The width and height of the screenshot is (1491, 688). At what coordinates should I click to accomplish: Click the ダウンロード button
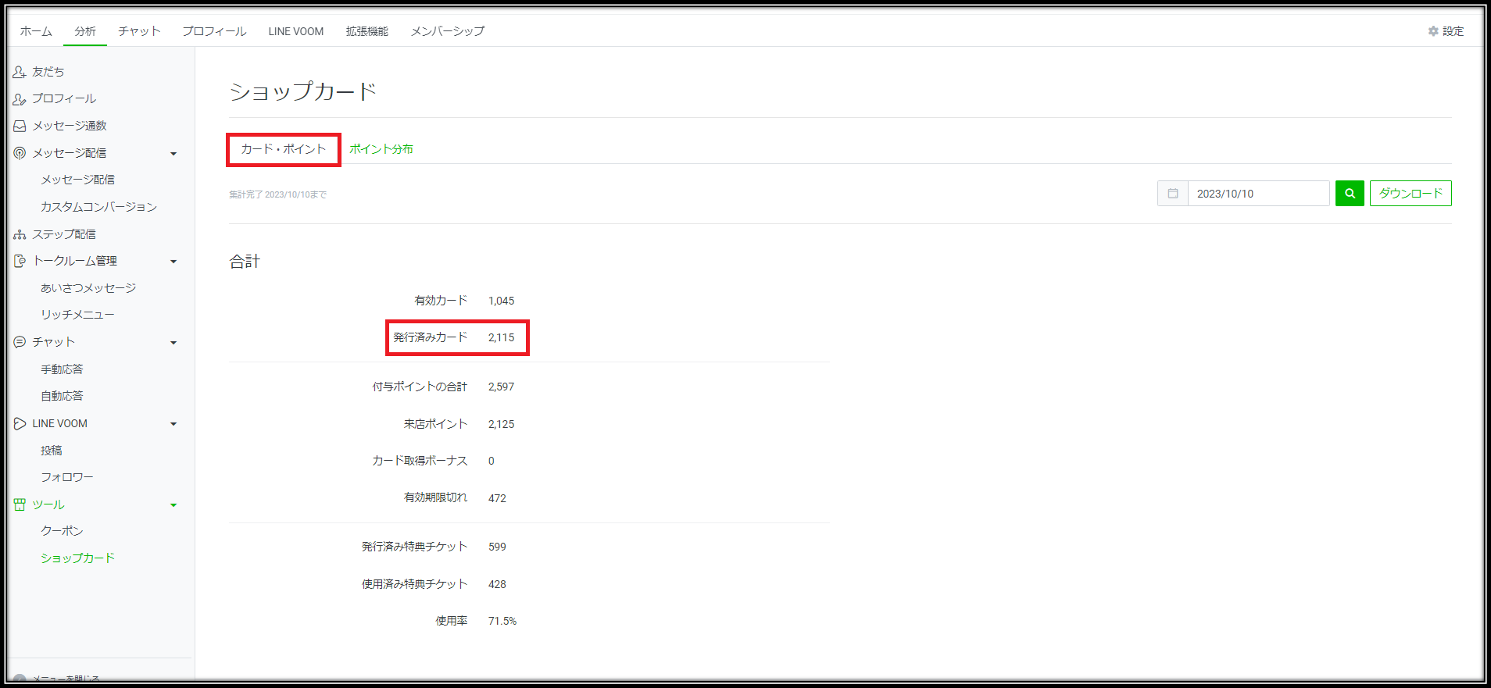1411,194
